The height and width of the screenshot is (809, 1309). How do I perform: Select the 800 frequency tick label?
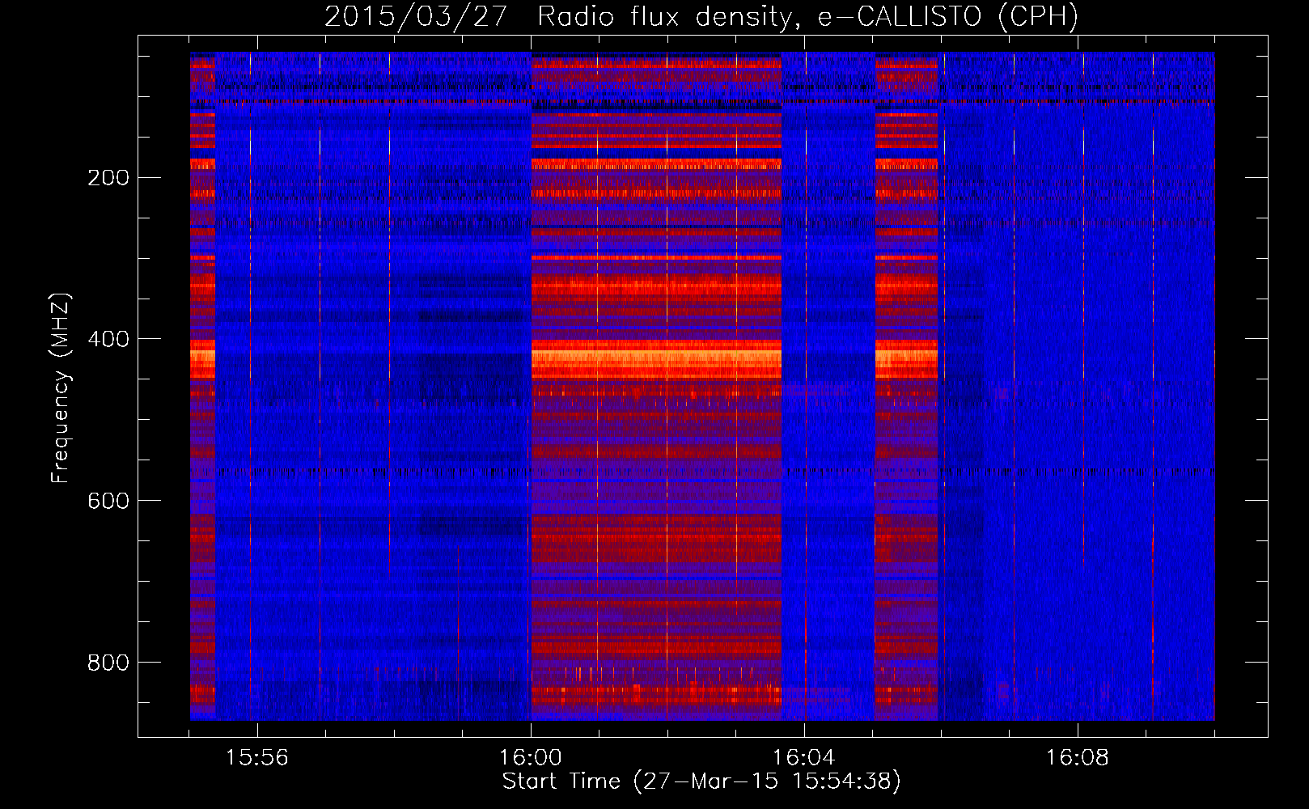click(108, 663)
